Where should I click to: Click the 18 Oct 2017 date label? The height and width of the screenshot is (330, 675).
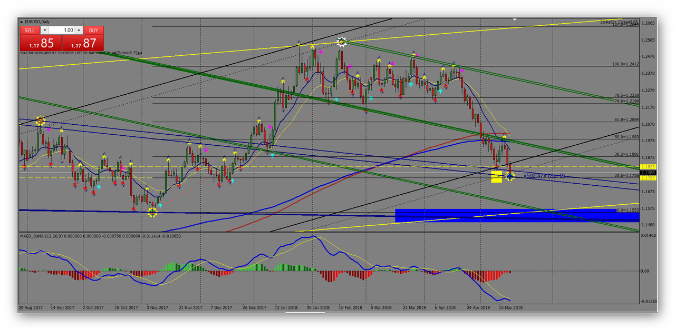(126, 307)
